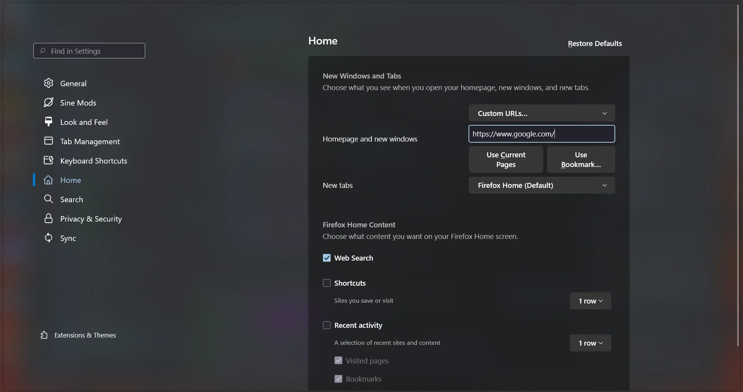The image size is (743, 392).
Task: Click Restore Defaults button
Action: (x=595, y=44)
